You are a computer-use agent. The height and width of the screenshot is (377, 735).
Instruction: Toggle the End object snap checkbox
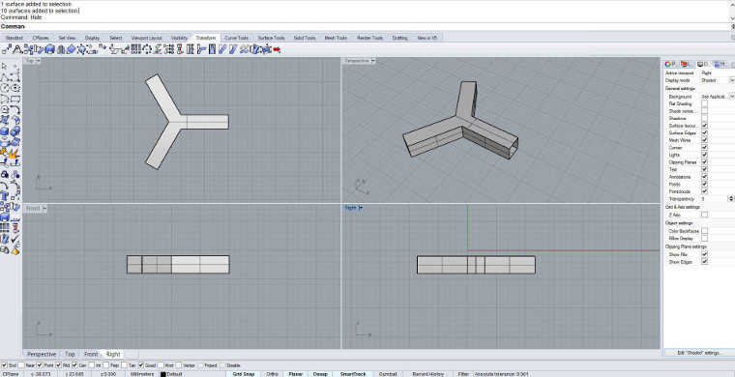click(x=4, y=365)
